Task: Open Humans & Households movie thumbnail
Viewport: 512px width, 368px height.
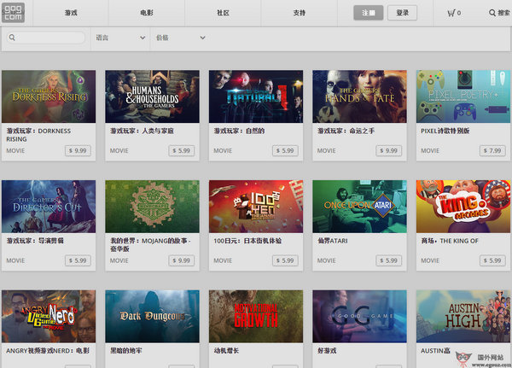Action: 152,96
